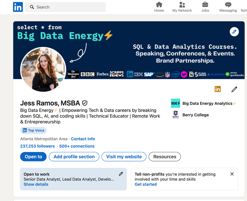The image size is (247, 201).
Task: Click the SAP logo in banner
Action: pyautogui.click(x=149, y=74)
